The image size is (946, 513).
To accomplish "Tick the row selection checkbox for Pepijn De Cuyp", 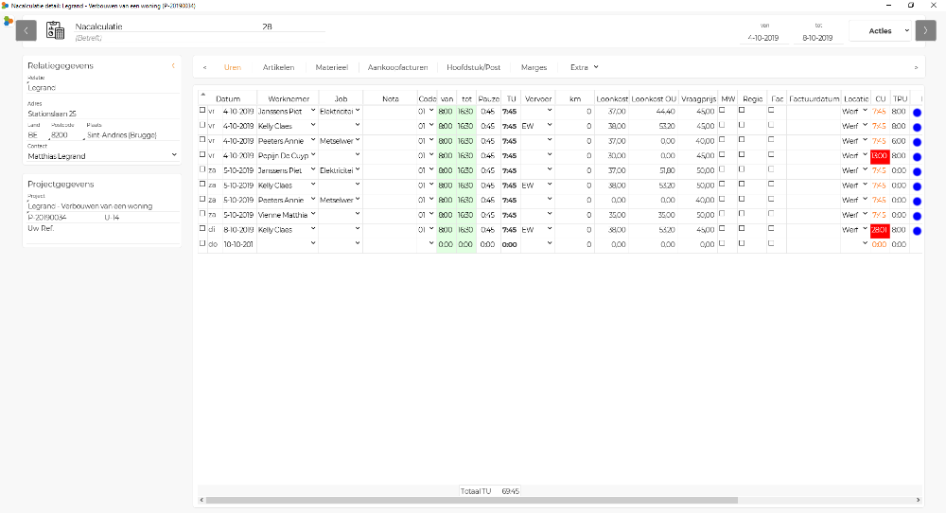I will 201,155.
